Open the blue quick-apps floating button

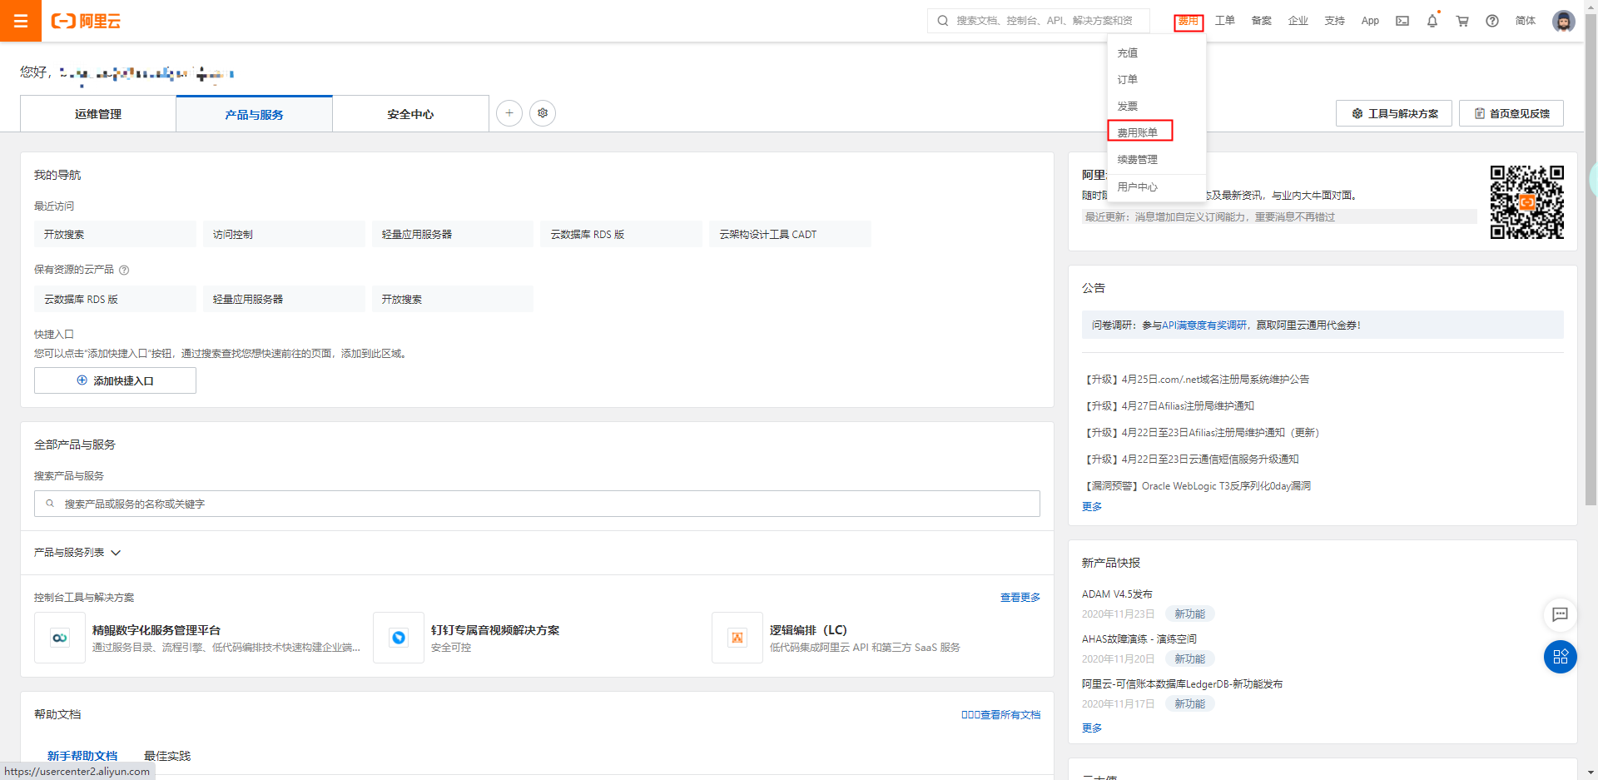pos(1561,657)
